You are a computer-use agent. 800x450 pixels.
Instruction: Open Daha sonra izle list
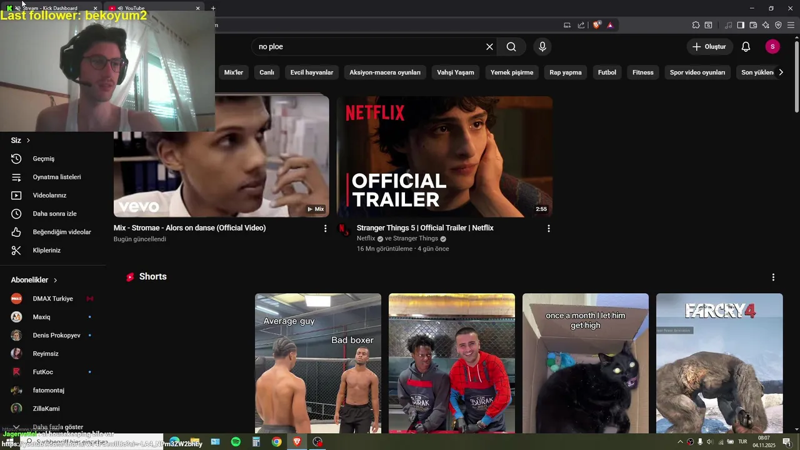52,214
